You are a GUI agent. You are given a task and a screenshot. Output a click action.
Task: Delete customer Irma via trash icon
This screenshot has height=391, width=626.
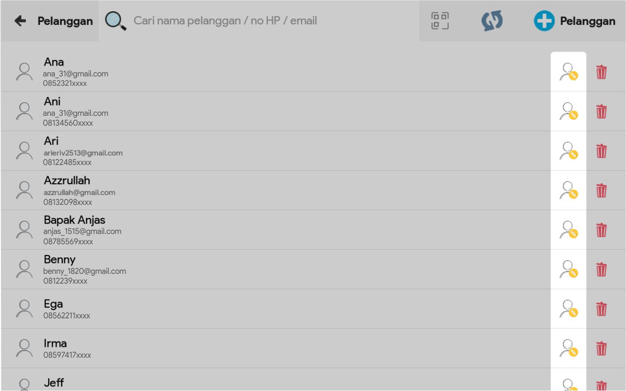tap(602, 348)
